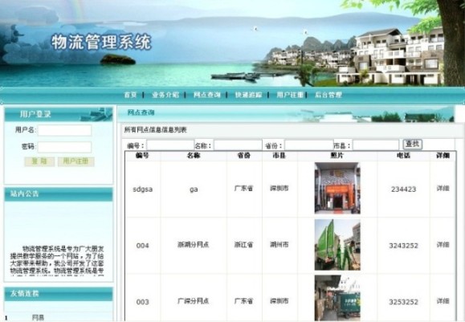The image size is (465, 322).
Task: Focus the 用户名 login field
Action: click(64, 130)
